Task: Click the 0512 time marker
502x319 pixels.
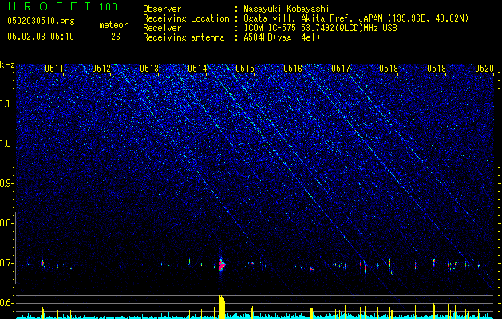Action: click(x=101, y=69)
